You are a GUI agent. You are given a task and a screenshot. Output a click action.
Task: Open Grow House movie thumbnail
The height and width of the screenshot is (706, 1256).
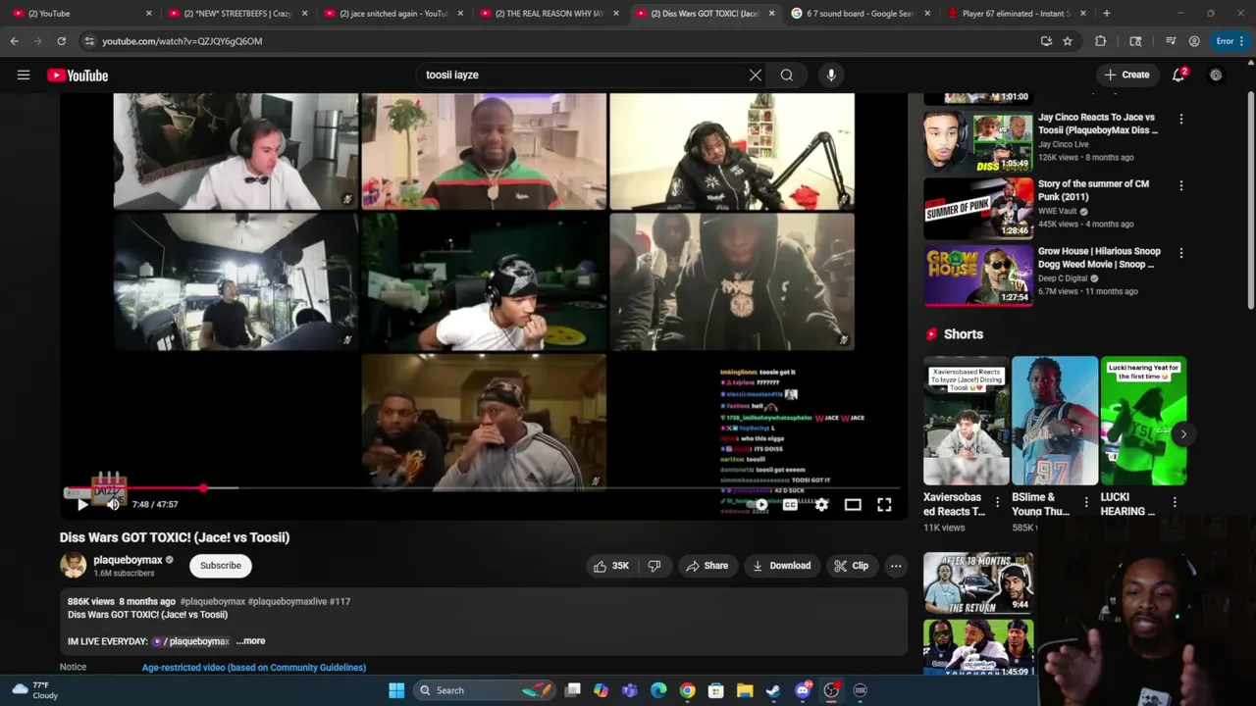(978, 277)
